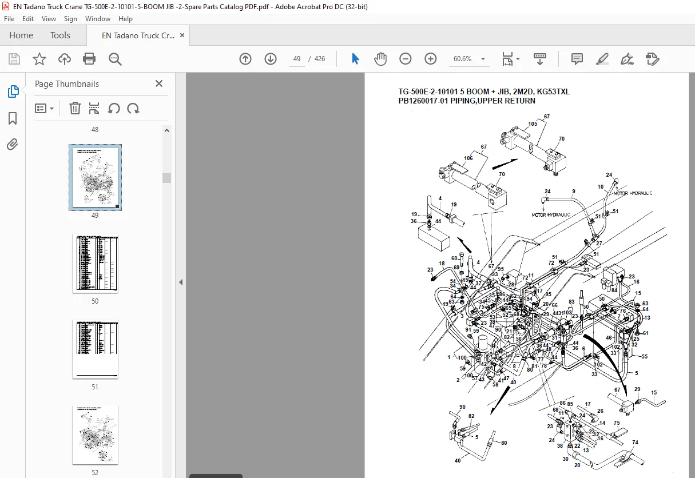Close the Page Thumbnails panel

pos(159,84)
